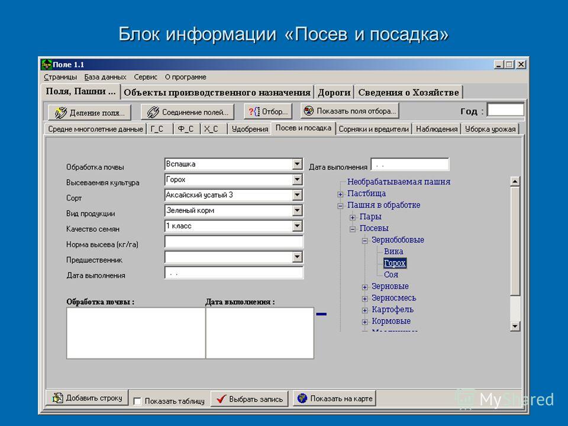
Task: Click the Показать на карте button
Action: point(334,398)
